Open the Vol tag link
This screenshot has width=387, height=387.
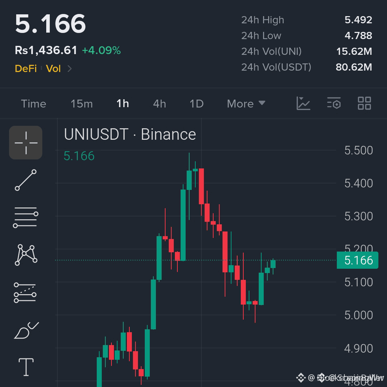53,68
